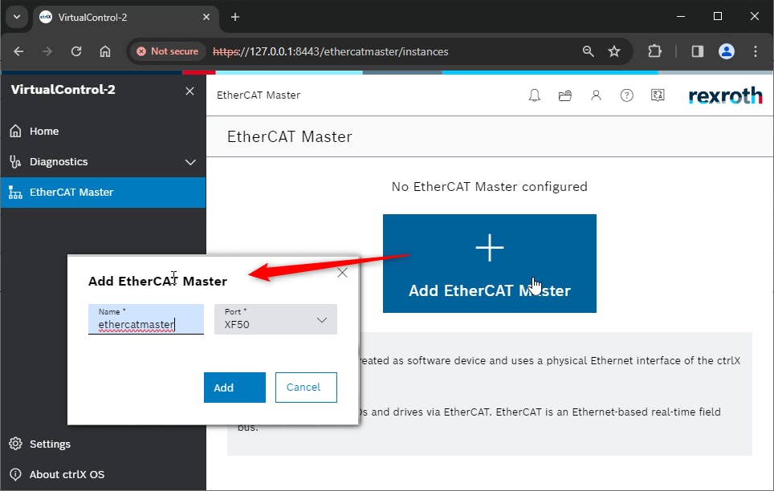Click the address bar URL

click(x=330, y=52)
